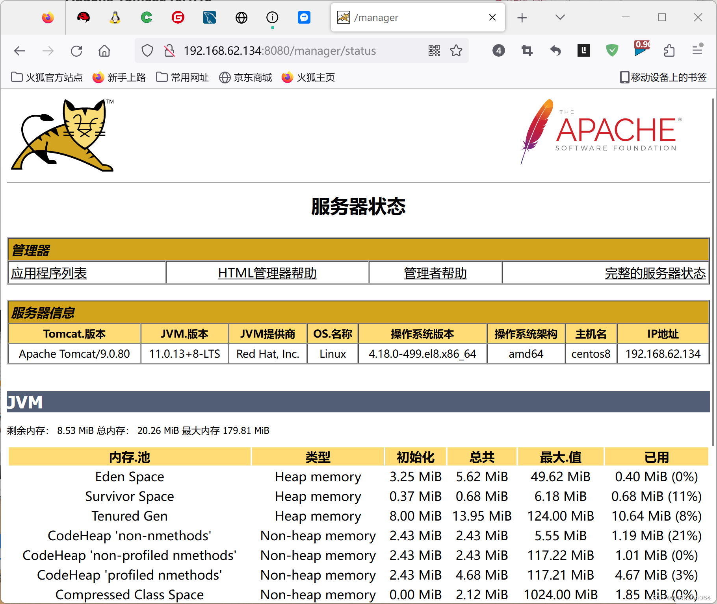Select the Eden Space memory pool row
The image size is (717, 604).
click(x=358, y=477)
